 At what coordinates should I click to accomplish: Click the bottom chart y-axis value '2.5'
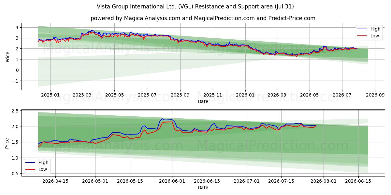[16, 111]
